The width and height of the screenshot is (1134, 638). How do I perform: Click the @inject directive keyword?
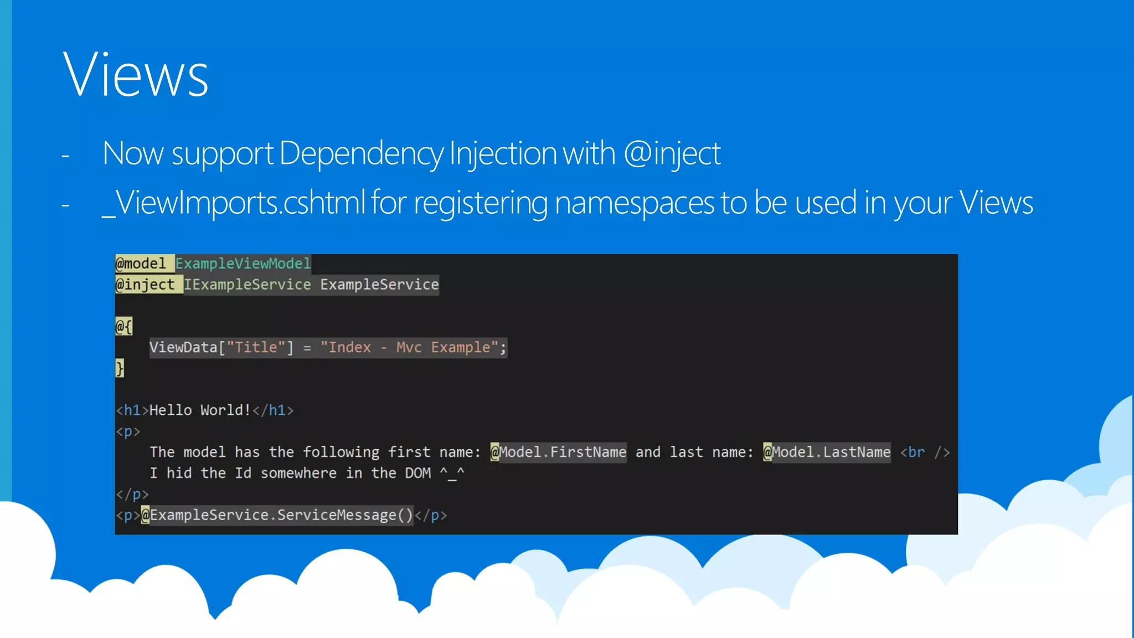pyautogui.click(x=145, y=285)
